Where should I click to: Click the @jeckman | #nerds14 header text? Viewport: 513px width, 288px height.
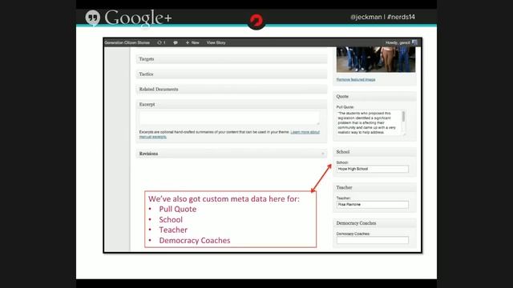pos(382,17)
